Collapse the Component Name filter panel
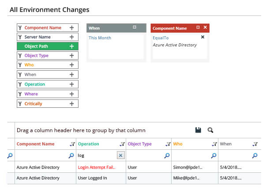270x190 pixels. (198, 27)
